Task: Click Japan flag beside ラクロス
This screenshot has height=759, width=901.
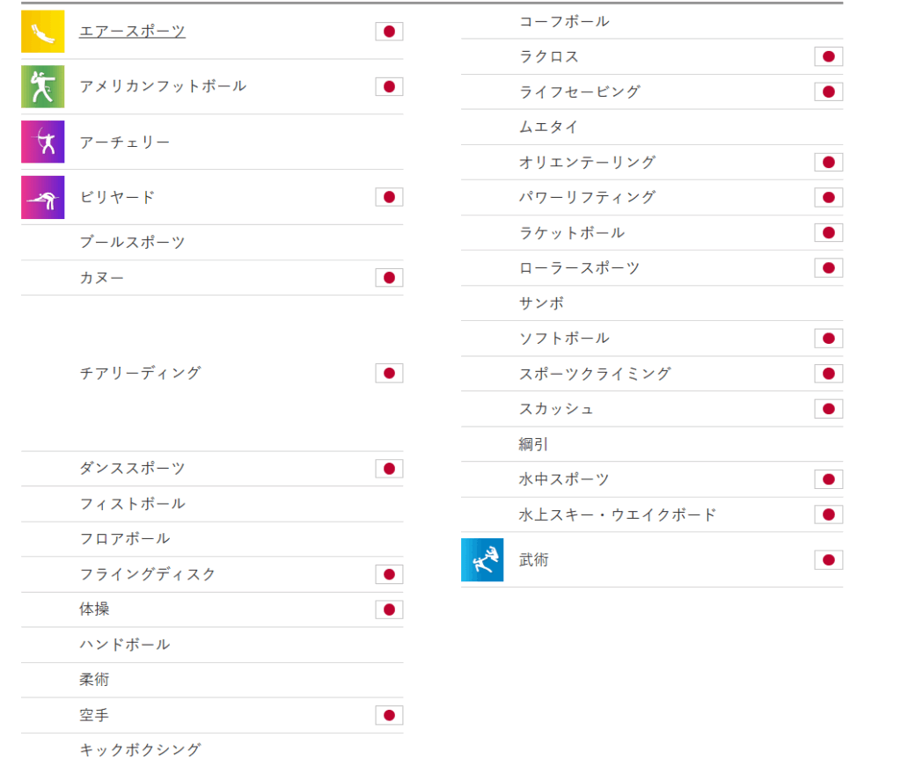Action: (x=829, y=56)
